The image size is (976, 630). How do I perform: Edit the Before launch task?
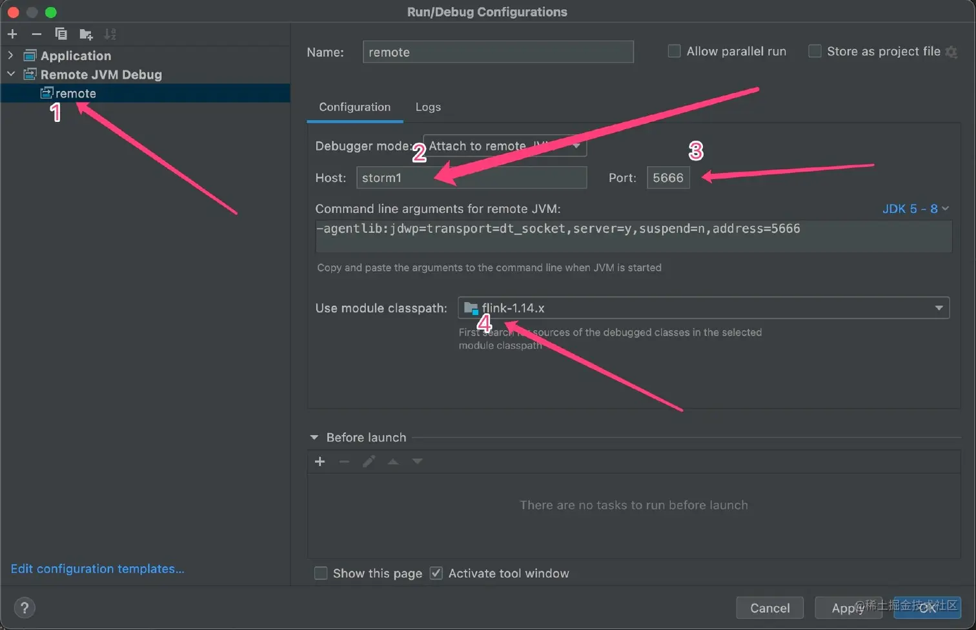tap(369, 462)
